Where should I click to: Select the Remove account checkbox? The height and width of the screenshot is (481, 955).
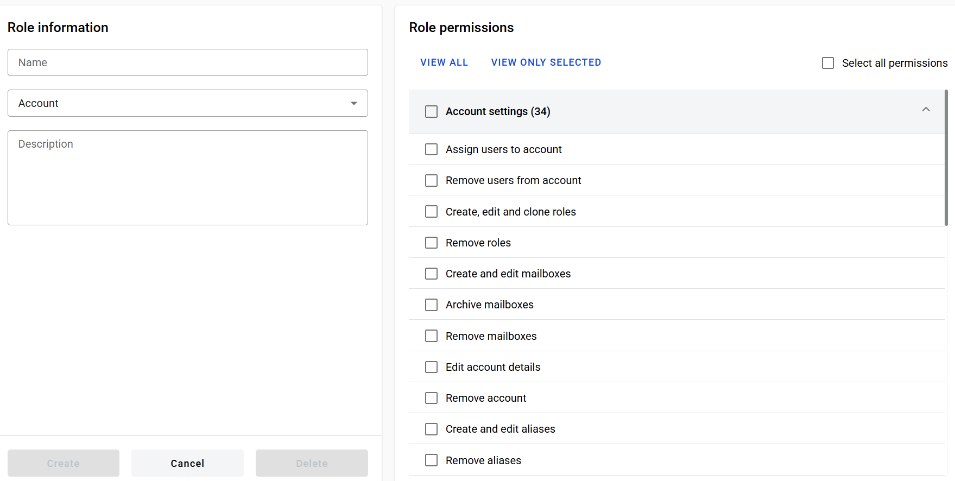(x=431, y=398)
